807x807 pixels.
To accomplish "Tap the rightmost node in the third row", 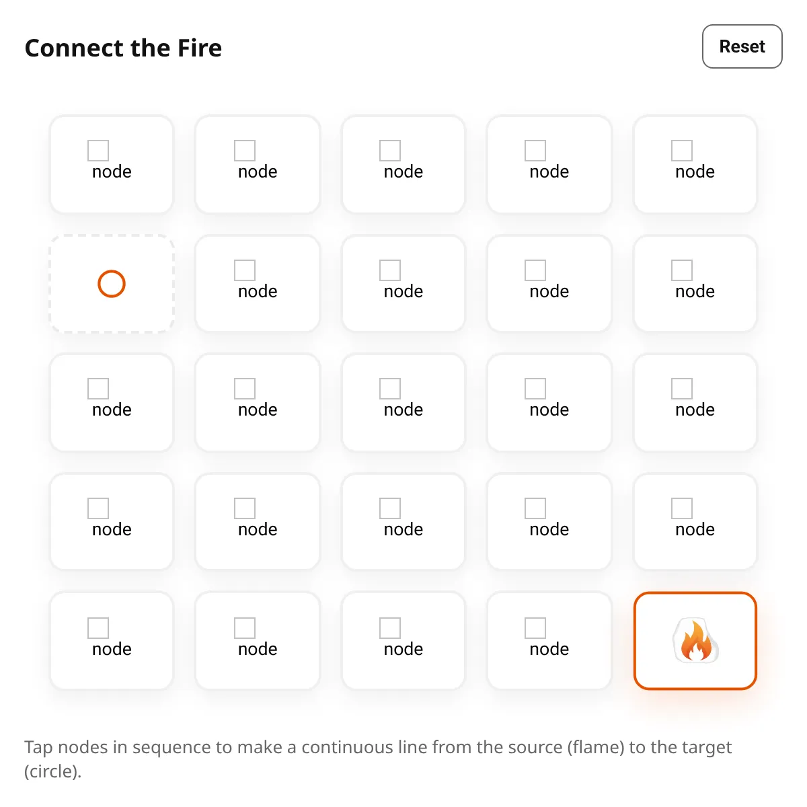I will [x=695, y=402].
